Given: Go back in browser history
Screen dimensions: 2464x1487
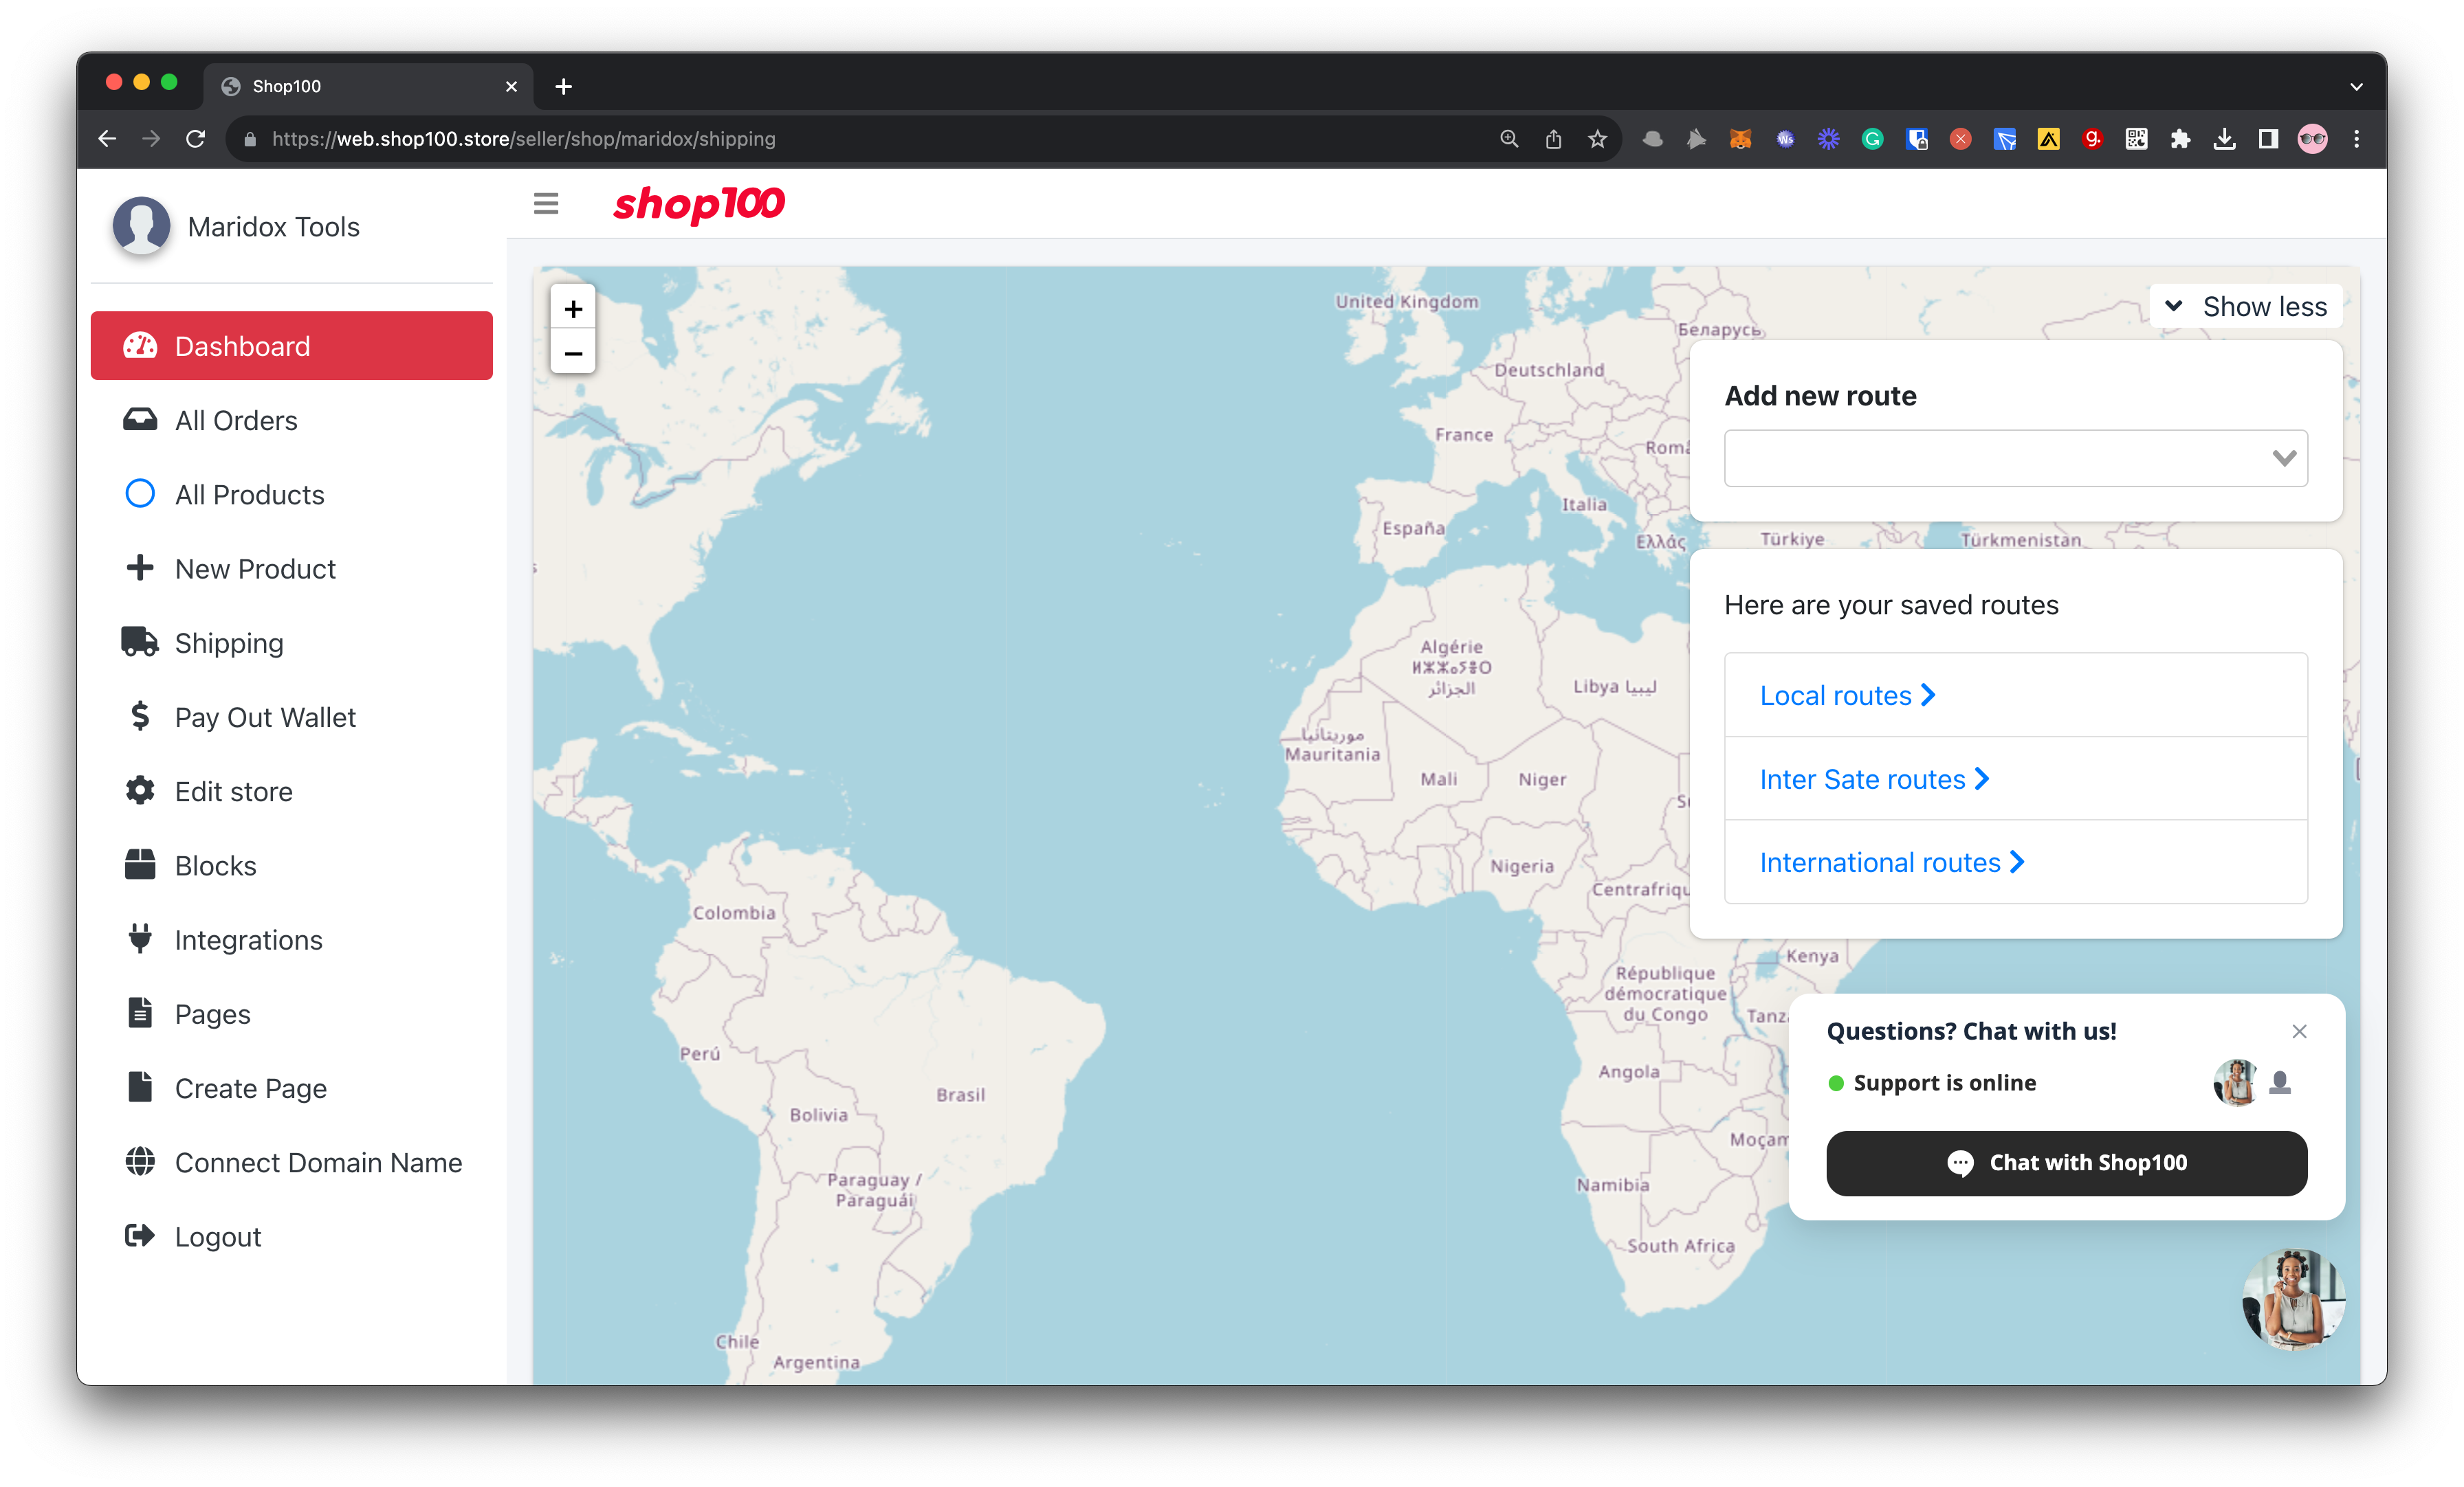Looking at the screenshot, I should pos(107,139).
